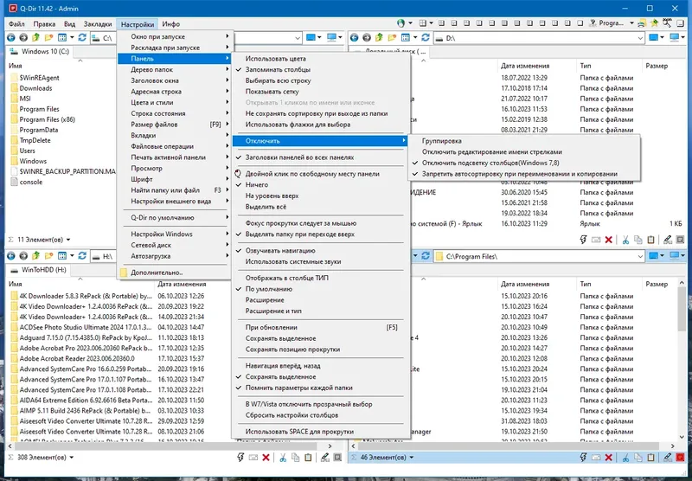Expand the Цвета и стили submenu
This screenshot has height=481, width=692.
[175, 102]
